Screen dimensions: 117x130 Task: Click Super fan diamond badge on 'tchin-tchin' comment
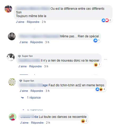click(21, 81)
